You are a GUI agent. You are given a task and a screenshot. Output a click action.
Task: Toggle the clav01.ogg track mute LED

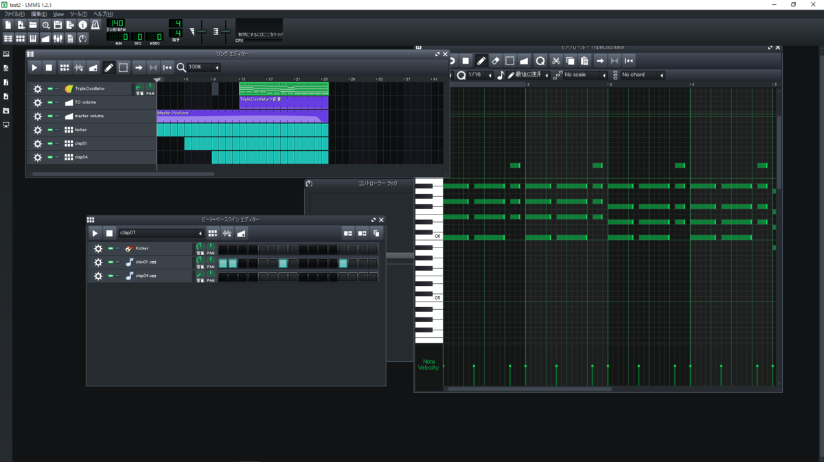(x=109, y=262)
